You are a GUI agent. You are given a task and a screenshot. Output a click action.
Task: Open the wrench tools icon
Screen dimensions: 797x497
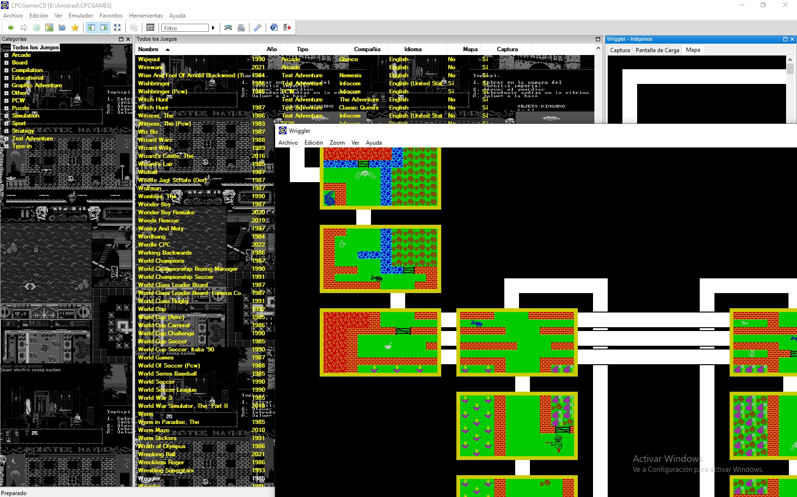click(258, 28)
